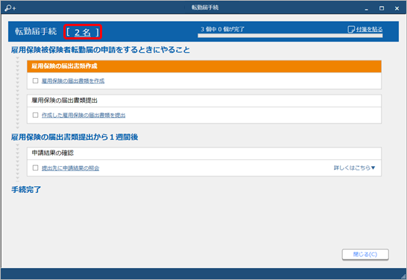Select the 雇用保険の届出書類提出 section header

coord(204,101)
